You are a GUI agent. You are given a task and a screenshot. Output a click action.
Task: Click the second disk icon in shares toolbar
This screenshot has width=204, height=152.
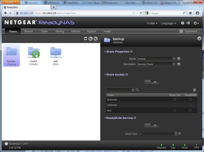(90, 39)
